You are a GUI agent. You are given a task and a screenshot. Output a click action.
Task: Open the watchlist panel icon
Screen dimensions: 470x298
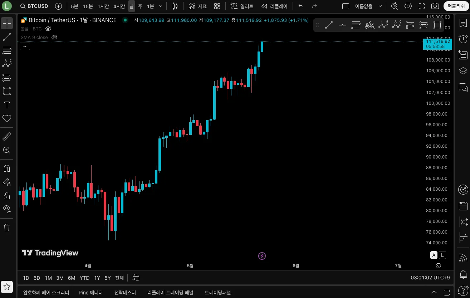463,23
